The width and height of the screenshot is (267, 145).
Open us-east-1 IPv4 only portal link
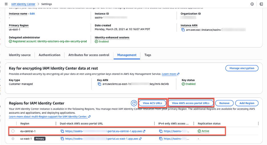click(x=176, y=139)
